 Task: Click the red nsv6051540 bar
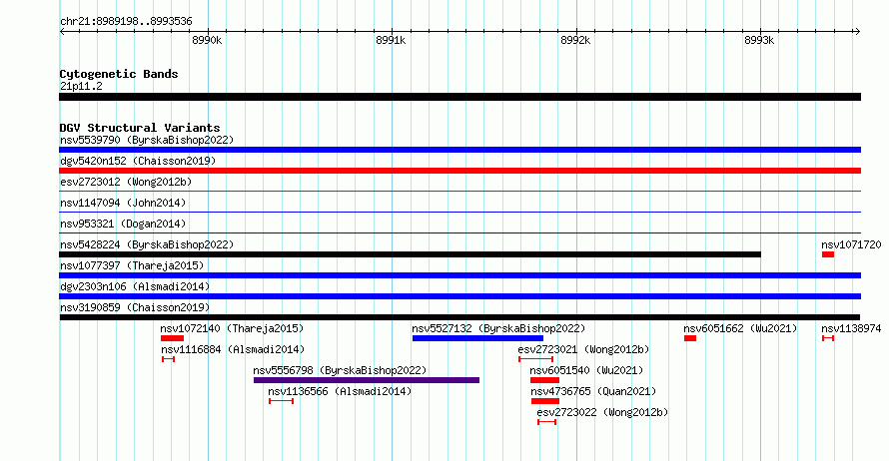544,380
